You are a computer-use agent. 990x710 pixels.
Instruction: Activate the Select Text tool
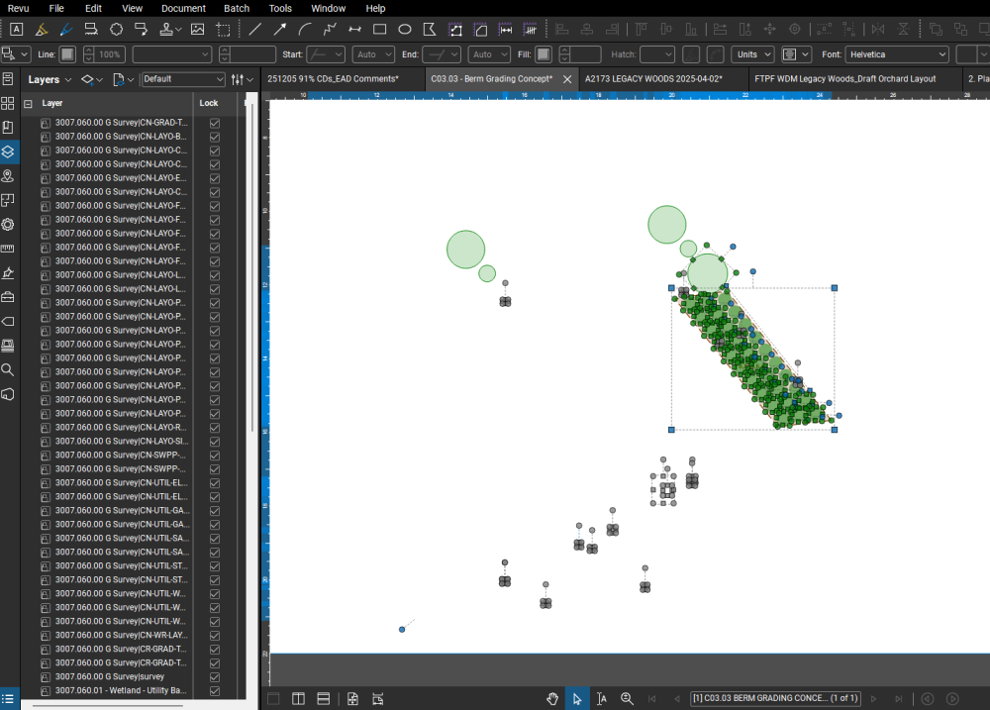pos(602,699)
